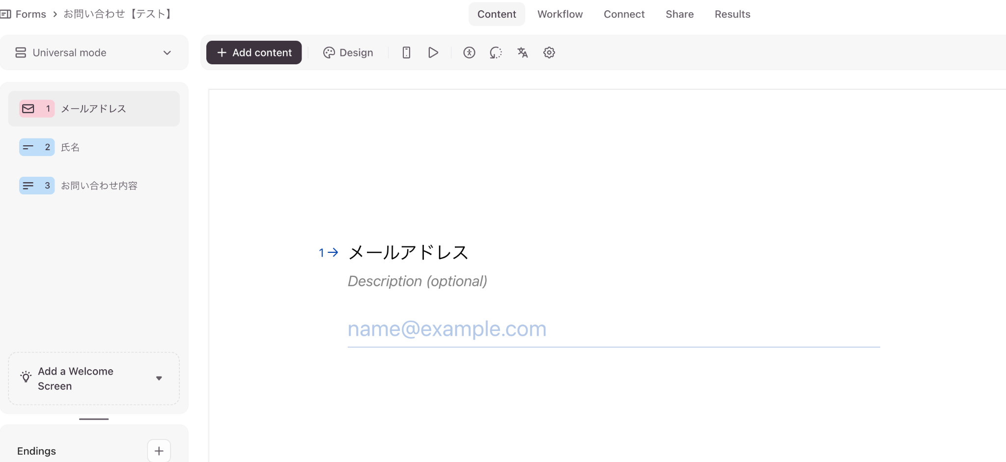Screen dimensions: 1006x462
Task: Go to the Share tab
Action: [679, 14]
